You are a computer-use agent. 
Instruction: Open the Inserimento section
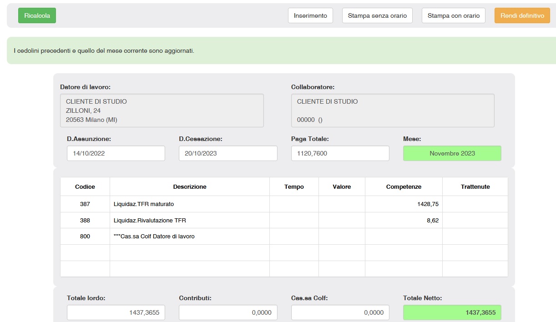310,15
